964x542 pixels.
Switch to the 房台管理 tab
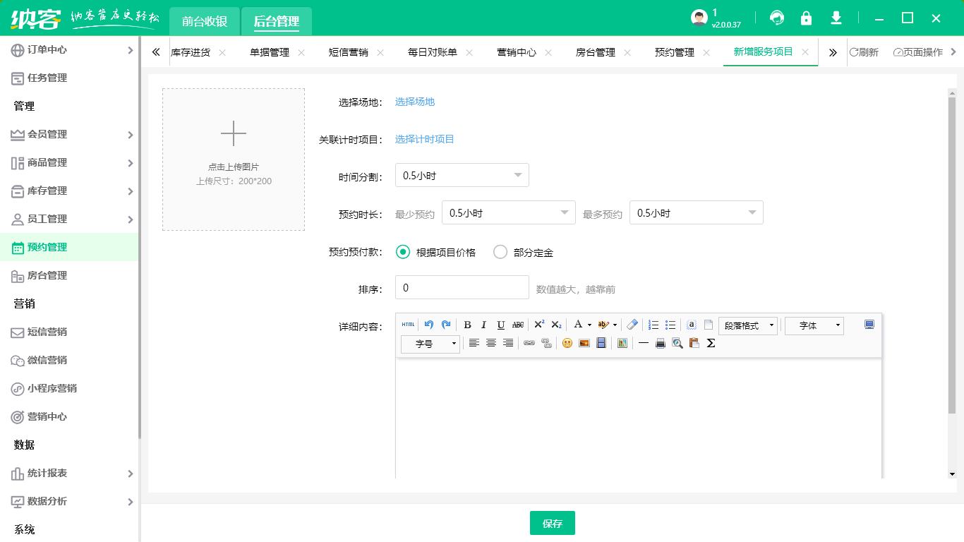tap(596, 52)
